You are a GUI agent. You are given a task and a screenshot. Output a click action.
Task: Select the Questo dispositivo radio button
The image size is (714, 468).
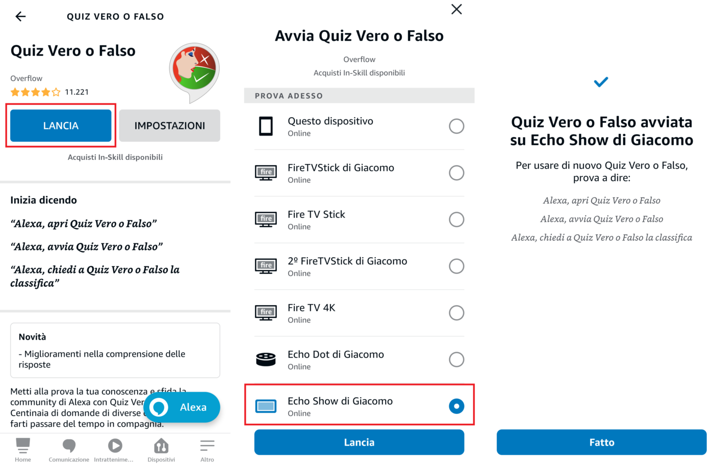point(456,126)
